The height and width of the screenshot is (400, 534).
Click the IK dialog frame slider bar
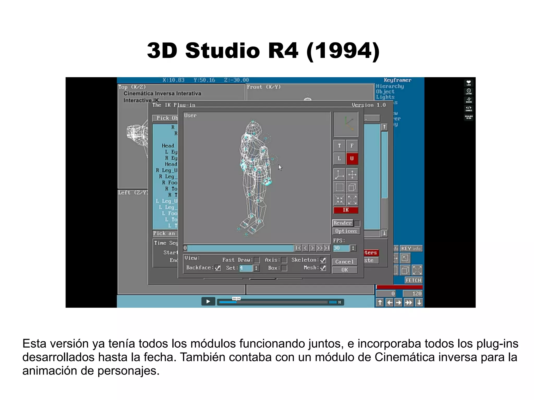[238, 248]
